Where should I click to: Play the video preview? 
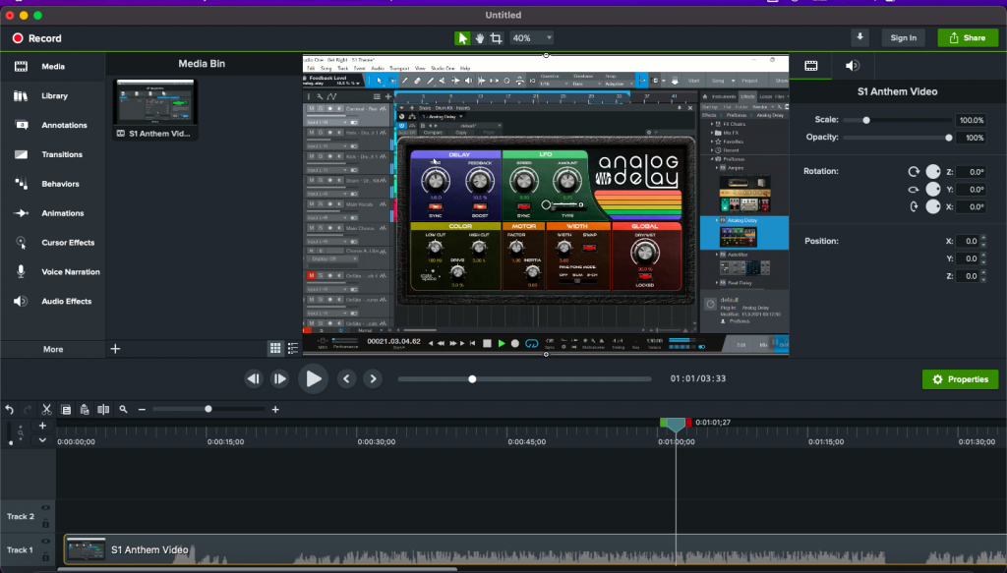point(314,378)
